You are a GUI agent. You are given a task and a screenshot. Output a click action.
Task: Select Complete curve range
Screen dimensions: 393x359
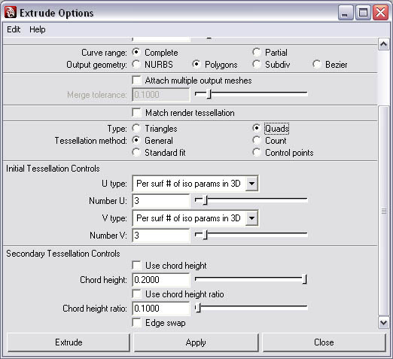pos(136,52)
